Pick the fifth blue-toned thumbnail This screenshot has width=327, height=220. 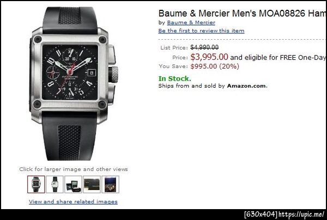(110, 184)
